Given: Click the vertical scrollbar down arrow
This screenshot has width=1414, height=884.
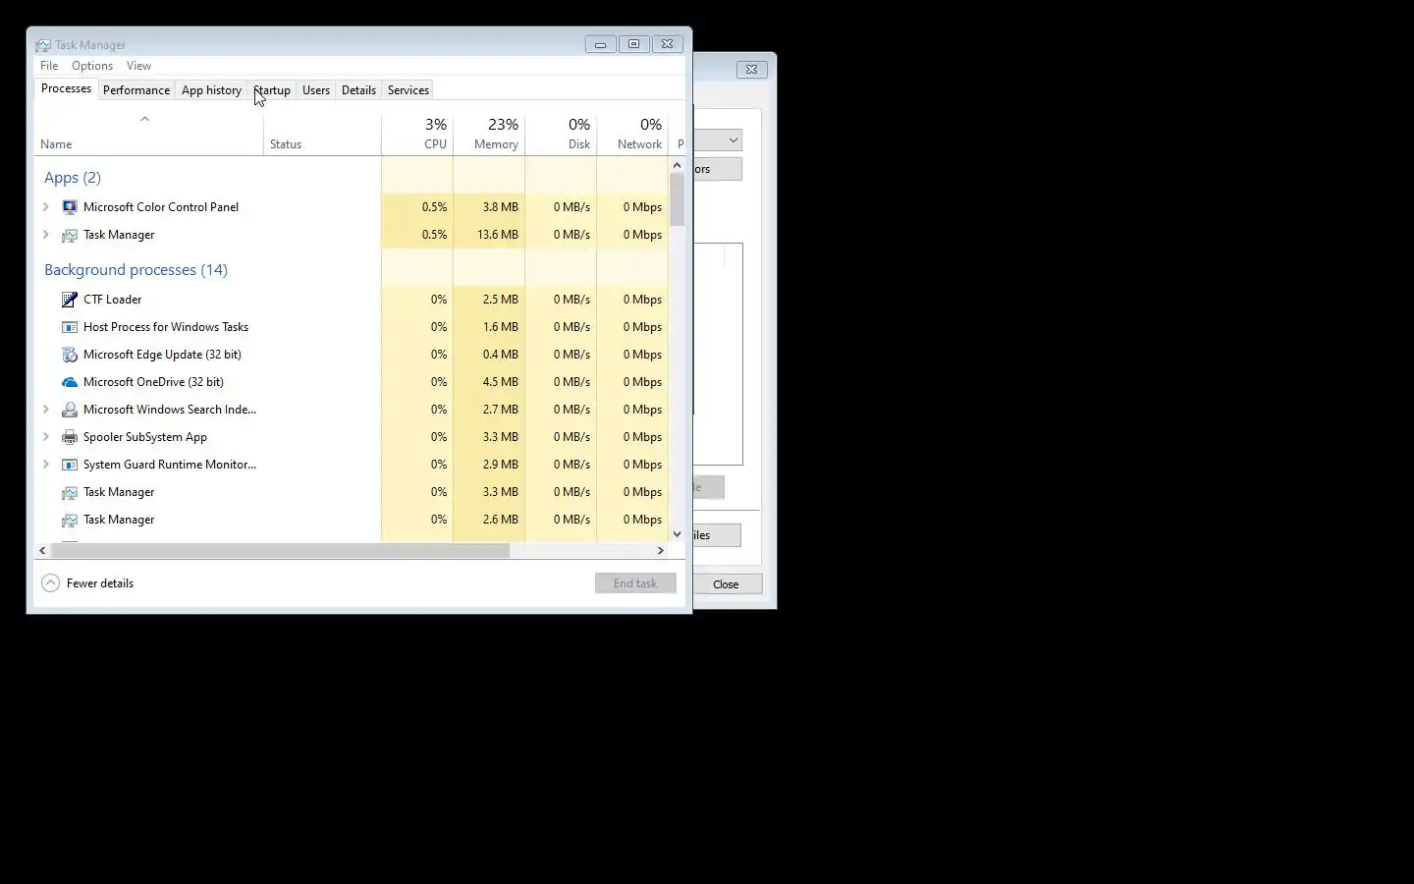Looking at the screenshot, I should tap(677, 534).
